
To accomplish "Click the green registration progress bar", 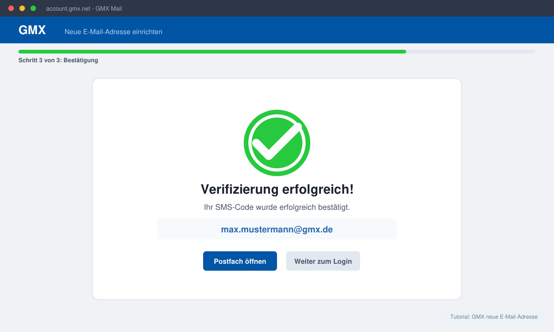I will pos(212,52).
